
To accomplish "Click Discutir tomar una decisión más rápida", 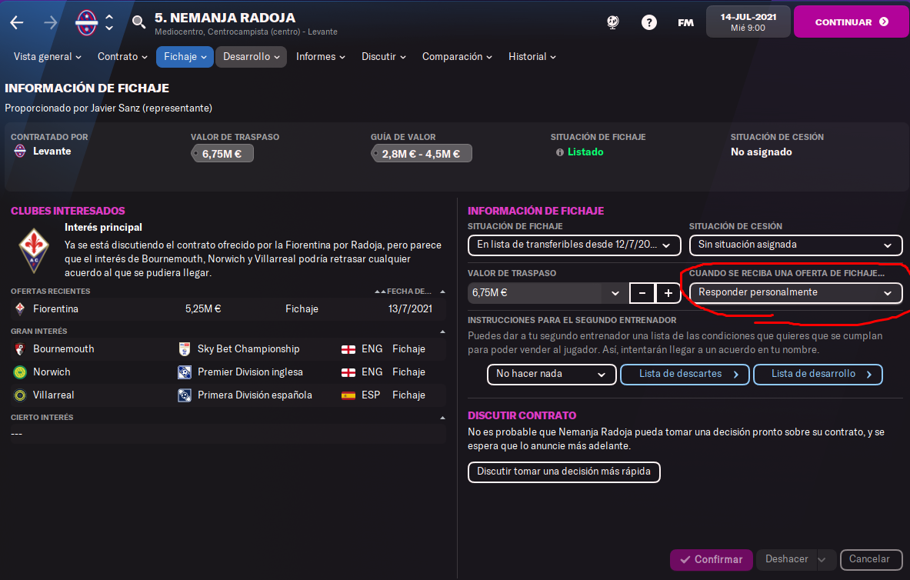I will [x=564, y=472].
